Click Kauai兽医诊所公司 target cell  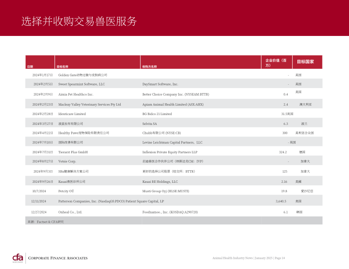tap(72, 182)
